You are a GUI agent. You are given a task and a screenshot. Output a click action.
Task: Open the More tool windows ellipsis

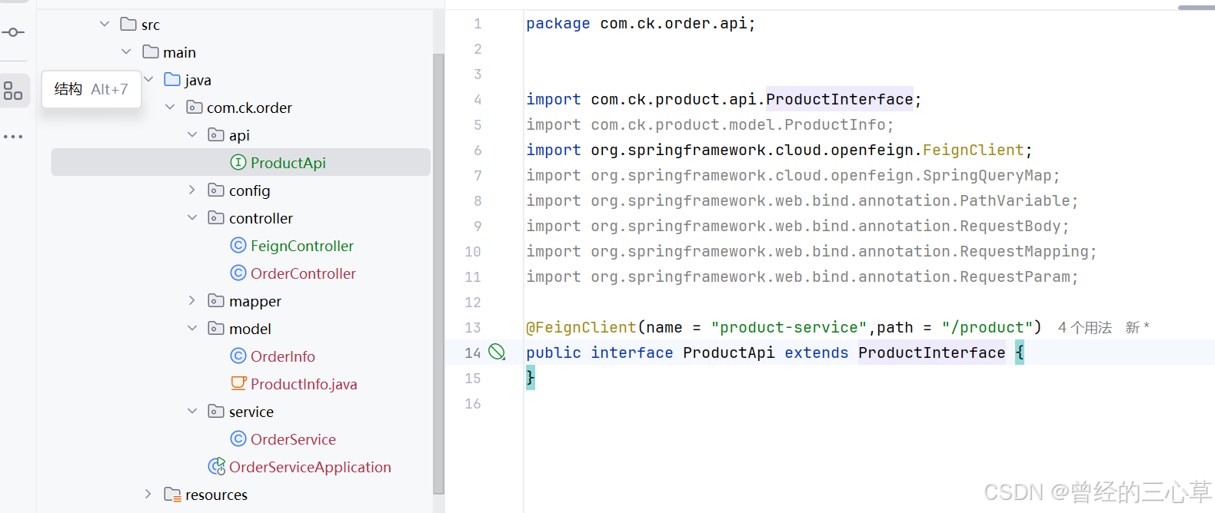pos(13,137)
